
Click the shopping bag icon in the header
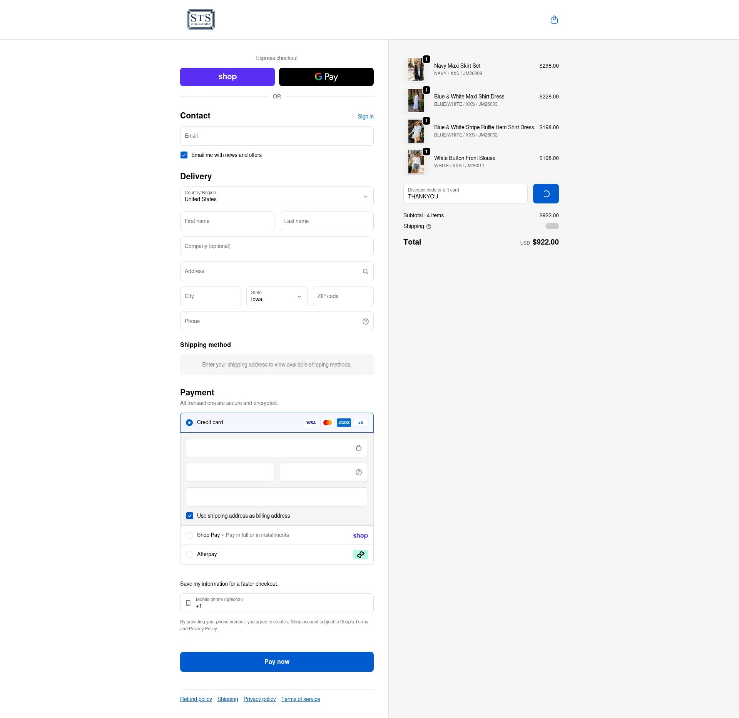[x=554, y=20]
